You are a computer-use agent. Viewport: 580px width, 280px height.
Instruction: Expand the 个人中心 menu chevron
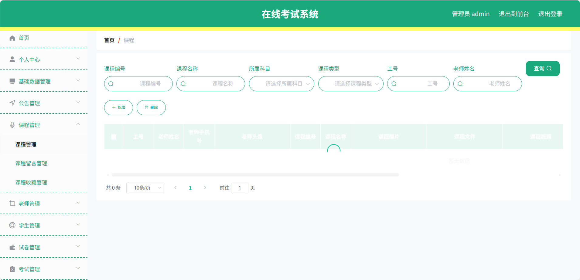(x=78, y=59)
